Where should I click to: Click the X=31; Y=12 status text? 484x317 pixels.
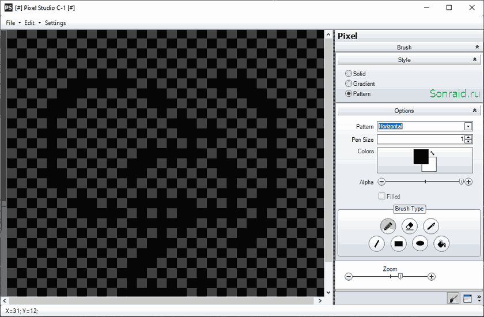pyautogui.click(x=22, y=311)
